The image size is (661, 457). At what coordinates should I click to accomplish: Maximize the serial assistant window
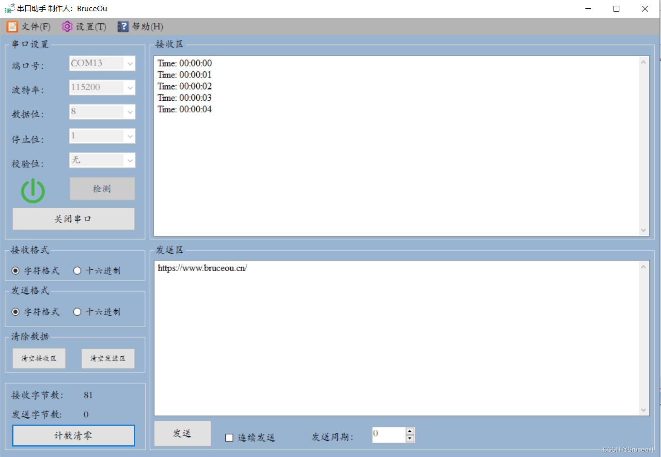[616, 9]
